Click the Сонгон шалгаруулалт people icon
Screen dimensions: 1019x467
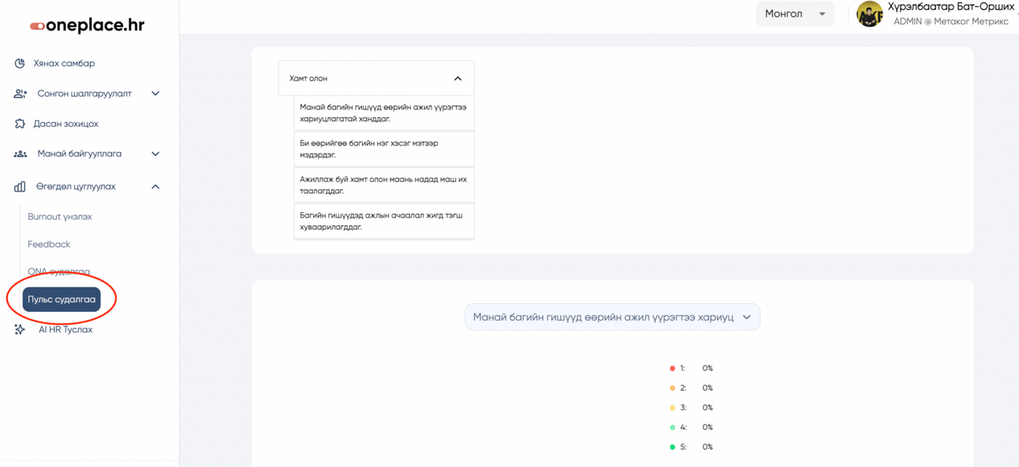pyautogui.click(x=21, y=94)
